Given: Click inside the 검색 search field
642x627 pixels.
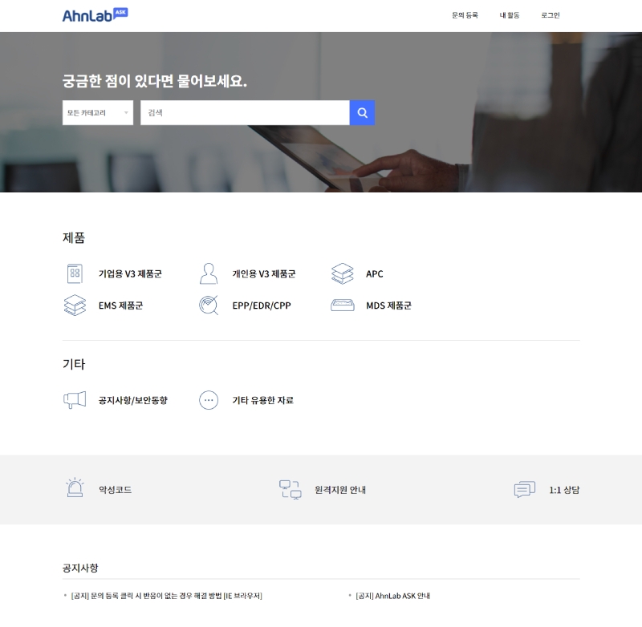Looking at the screenshot, I should point(241,112).
